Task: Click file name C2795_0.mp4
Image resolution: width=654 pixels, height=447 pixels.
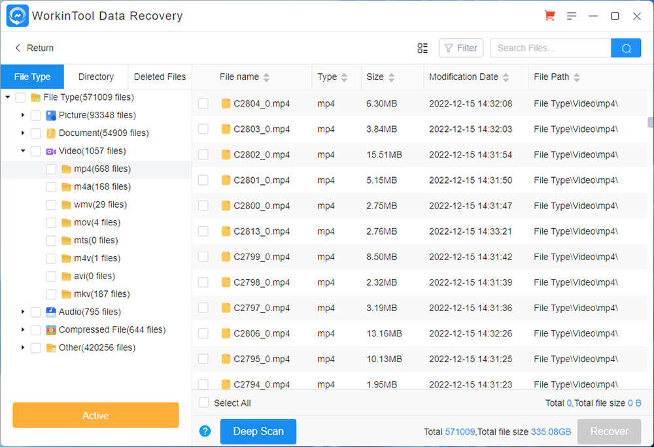Action: [262, 359]
